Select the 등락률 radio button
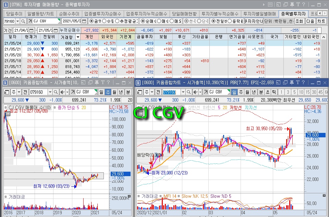Image resolution: width=329 pixels, height=217 pixels. 230,21
